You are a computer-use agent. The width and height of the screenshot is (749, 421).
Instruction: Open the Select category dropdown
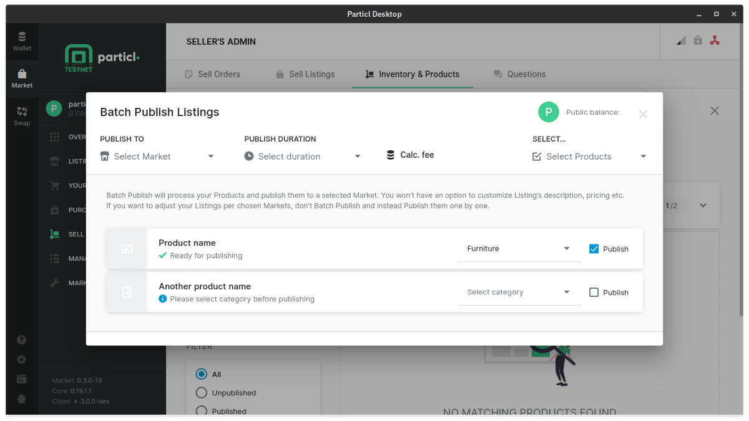click(519, 292)
